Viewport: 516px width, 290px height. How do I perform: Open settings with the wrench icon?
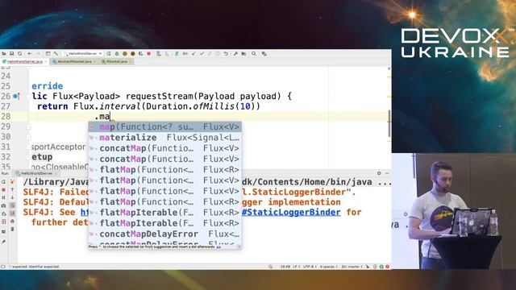coord(235,54)
